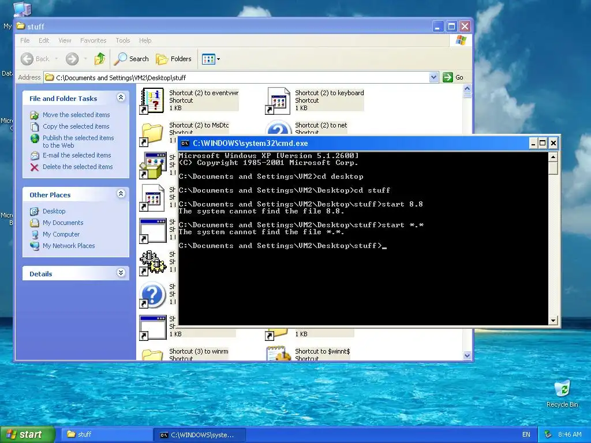Click the Windows flag logo in Explorer
This screenshot has height=443, width=591.
[461, 40]
